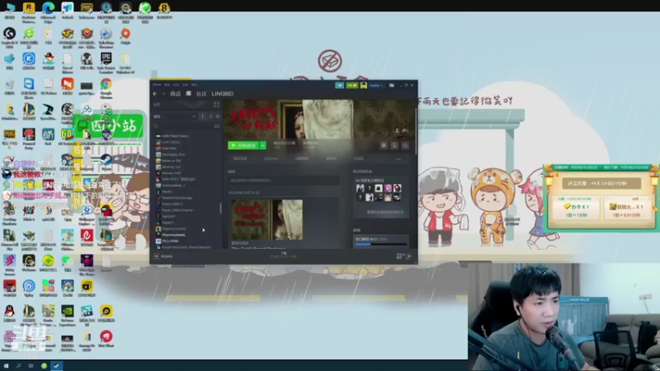Open the downloads manager at bottom

point(283,255)
